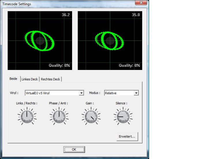The image size is (197, 159).
Task: Open advanced settings with Erweitert button
Action: (127, 136)
